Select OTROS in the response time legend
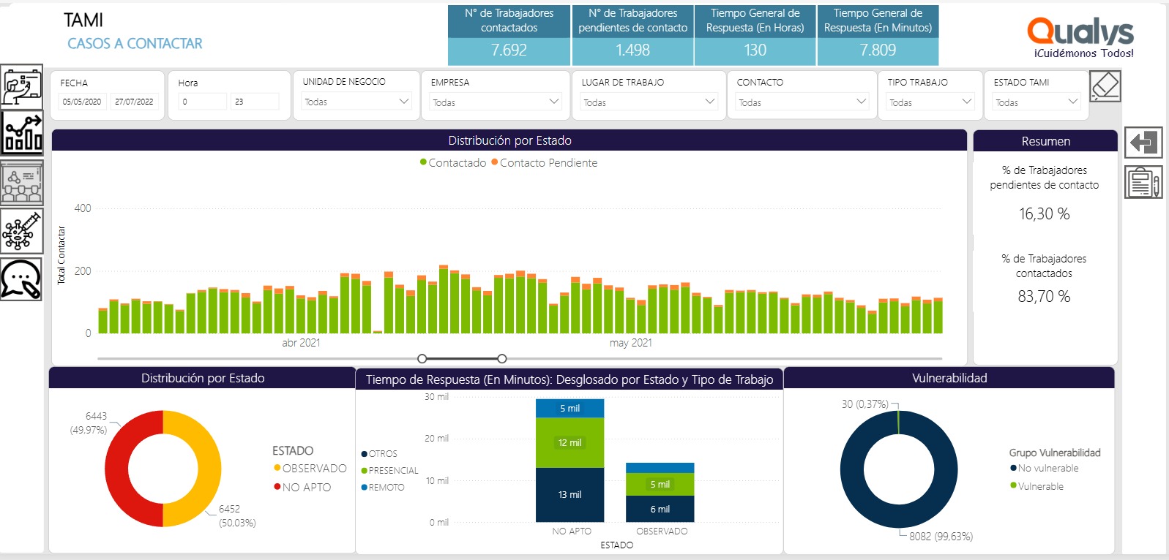This screenshot has height=560, width=1169. (x=379, y=454)
